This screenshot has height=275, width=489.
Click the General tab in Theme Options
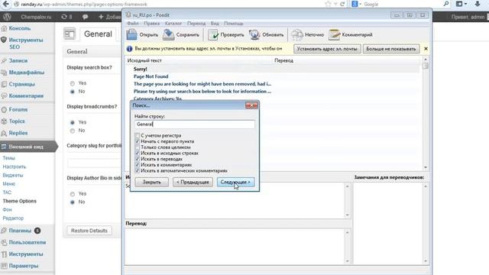[x=98, y=34]
